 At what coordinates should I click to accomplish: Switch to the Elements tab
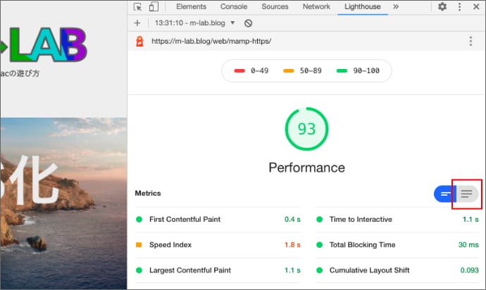(191, 7)
